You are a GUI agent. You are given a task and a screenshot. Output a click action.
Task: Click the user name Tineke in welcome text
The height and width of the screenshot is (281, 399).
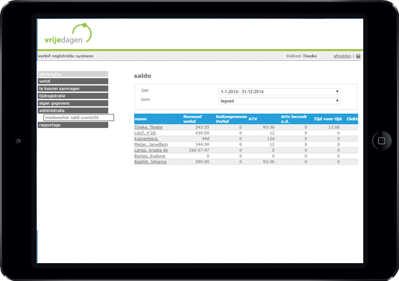tap(310, 56)
